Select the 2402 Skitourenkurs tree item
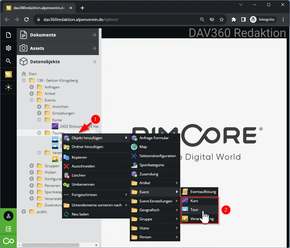Screen dimensions: 290x248 [76, 126]
